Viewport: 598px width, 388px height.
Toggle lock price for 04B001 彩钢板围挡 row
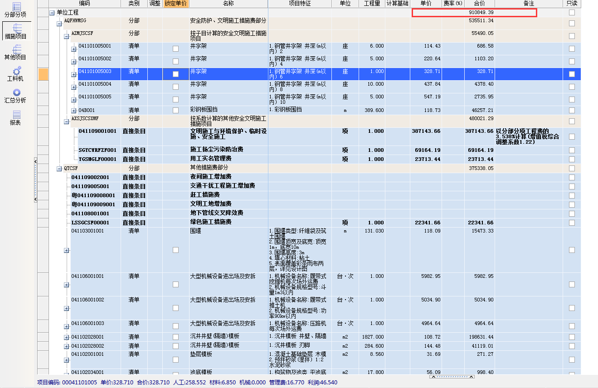175,110
